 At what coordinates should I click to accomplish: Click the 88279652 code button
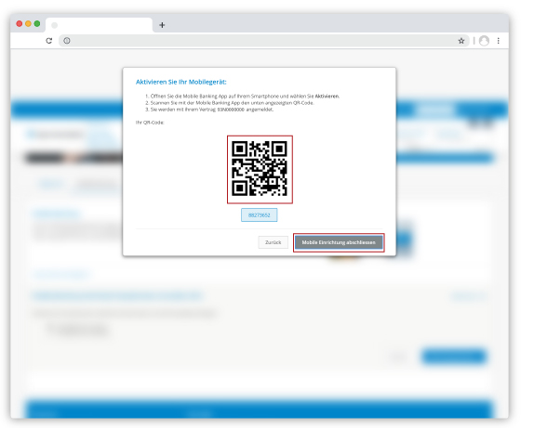coord(260,214)
